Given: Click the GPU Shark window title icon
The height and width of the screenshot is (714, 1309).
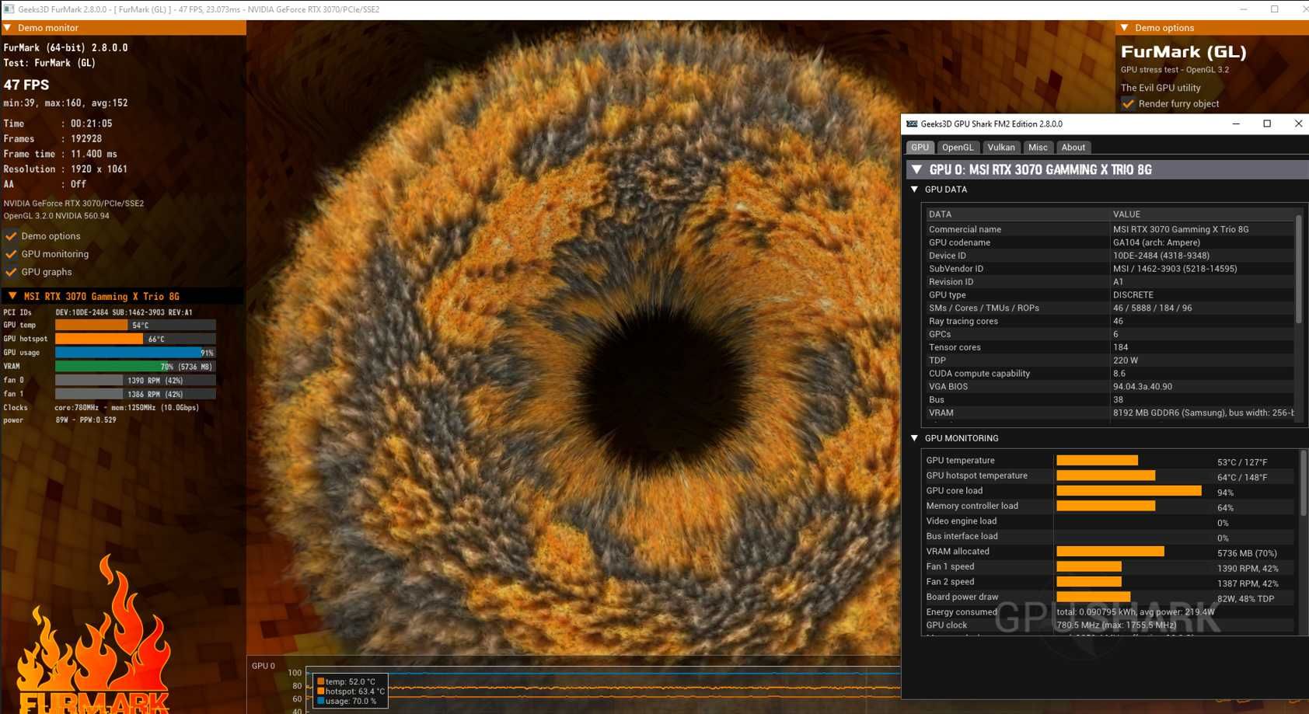Looking at the screenshot, I should 912,124.
